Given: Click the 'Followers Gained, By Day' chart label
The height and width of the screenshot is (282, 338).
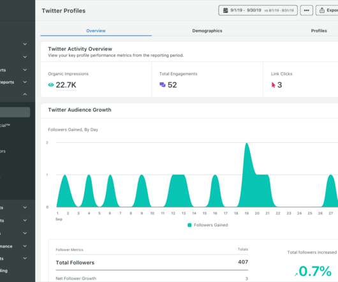Looking at the screenshot, I should pyautogui.click(x=73, y=130).
